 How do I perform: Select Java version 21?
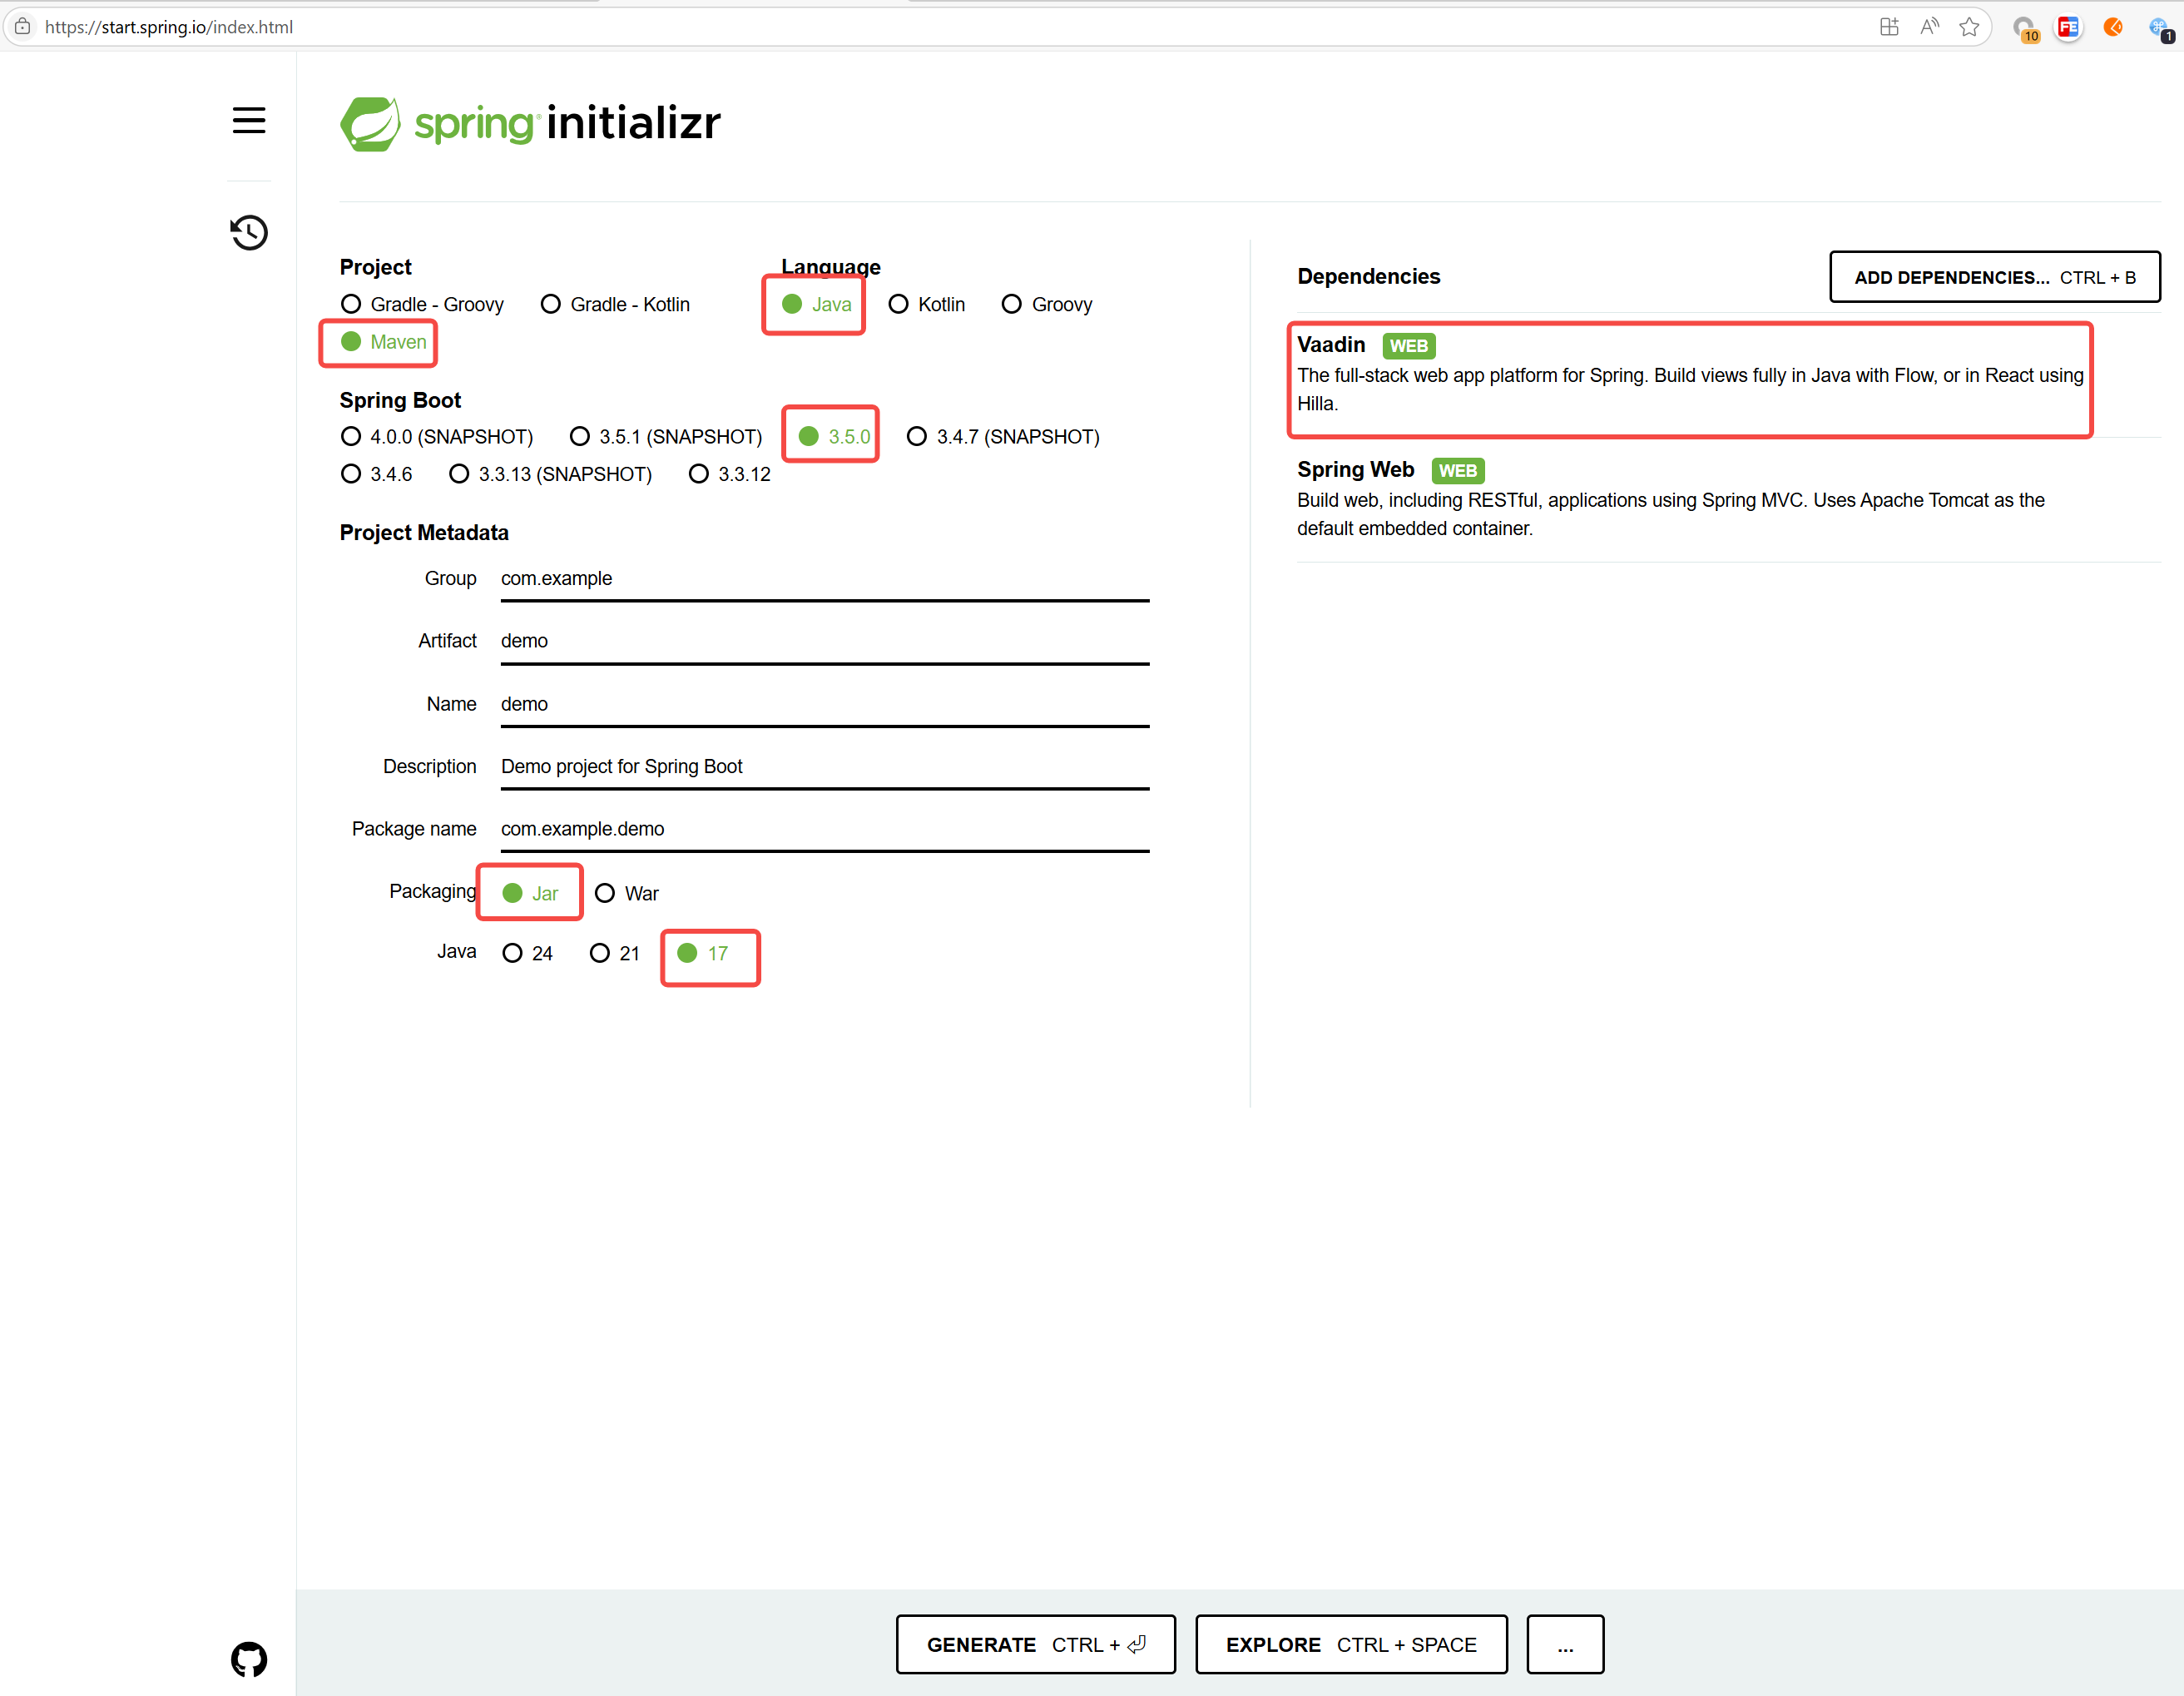pos(614,953)
